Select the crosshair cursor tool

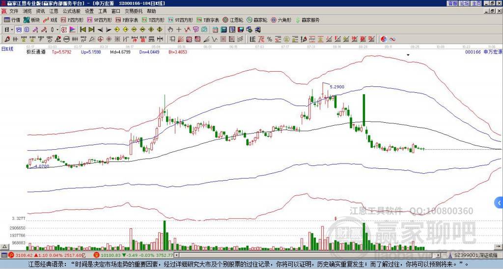[179, 30]
